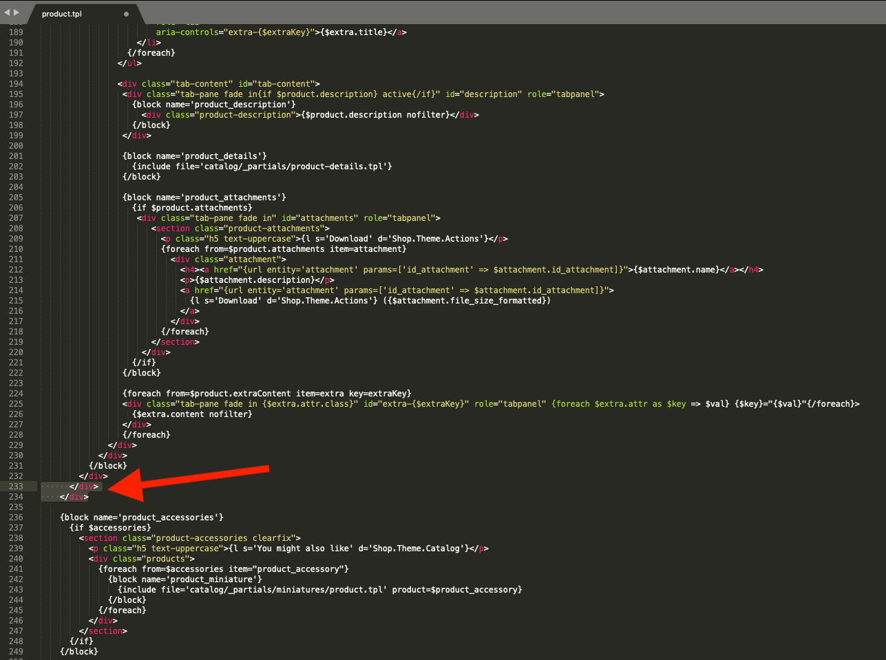Click 'You might also like' string
The width and height of the screenshot is (886, 660).
(x=302, y=549)
